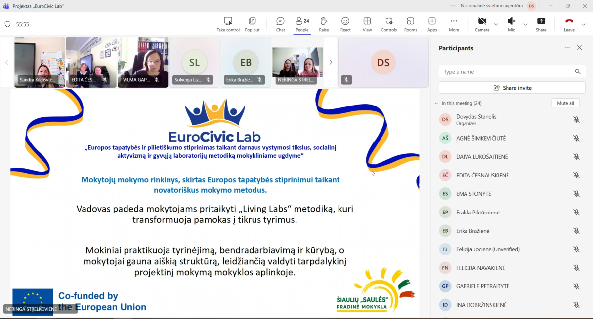Viewport: 593px width, 319px height.
Task: Open the More actions menu
Action: pyautogui.click(x=454, y=24)
